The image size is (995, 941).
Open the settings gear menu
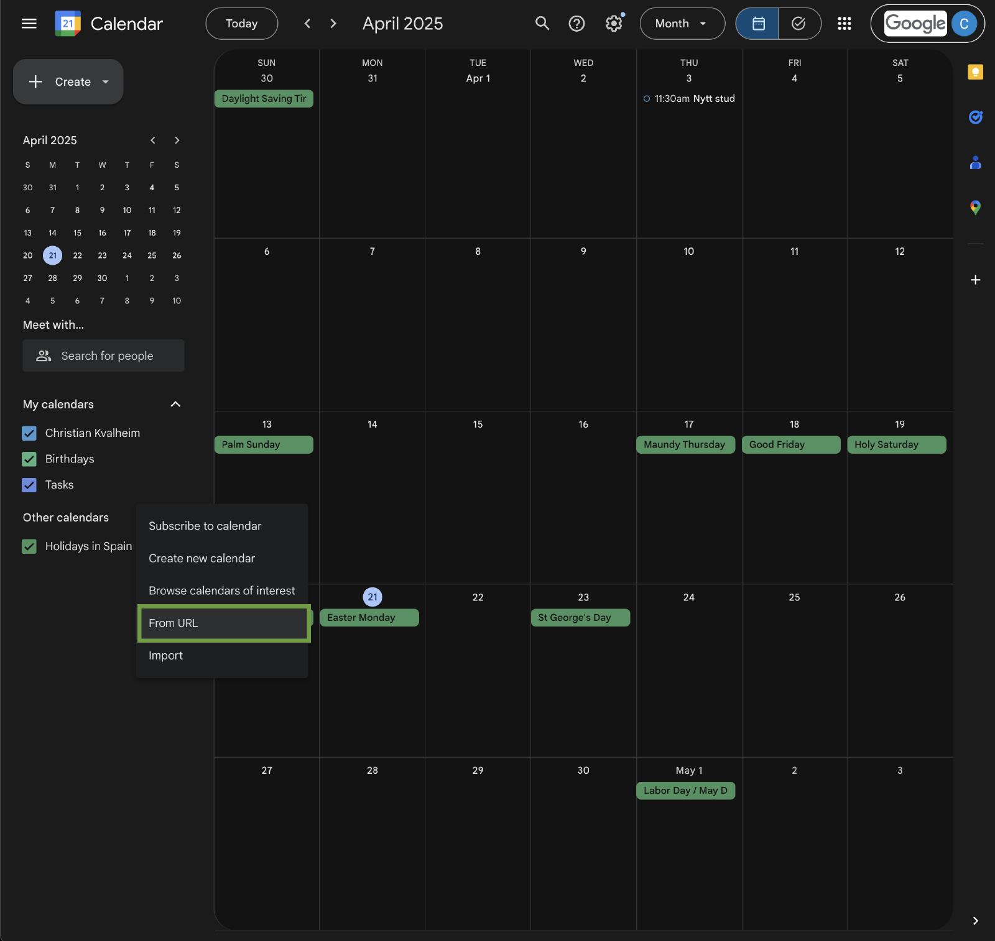[x=614, y=24]
